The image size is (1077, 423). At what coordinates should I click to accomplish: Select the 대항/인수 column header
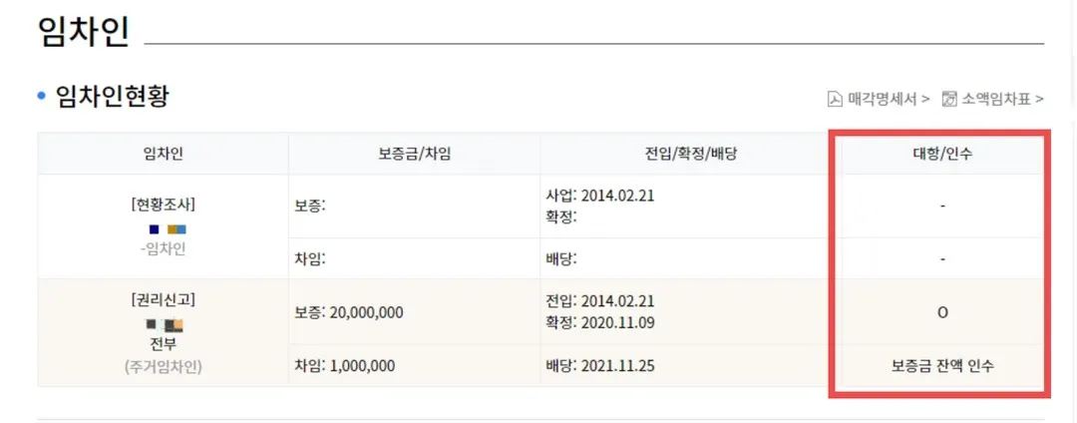[x=942, y=154]
